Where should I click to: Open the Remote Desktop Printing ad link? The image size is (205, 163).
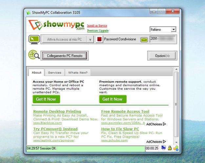57,111
